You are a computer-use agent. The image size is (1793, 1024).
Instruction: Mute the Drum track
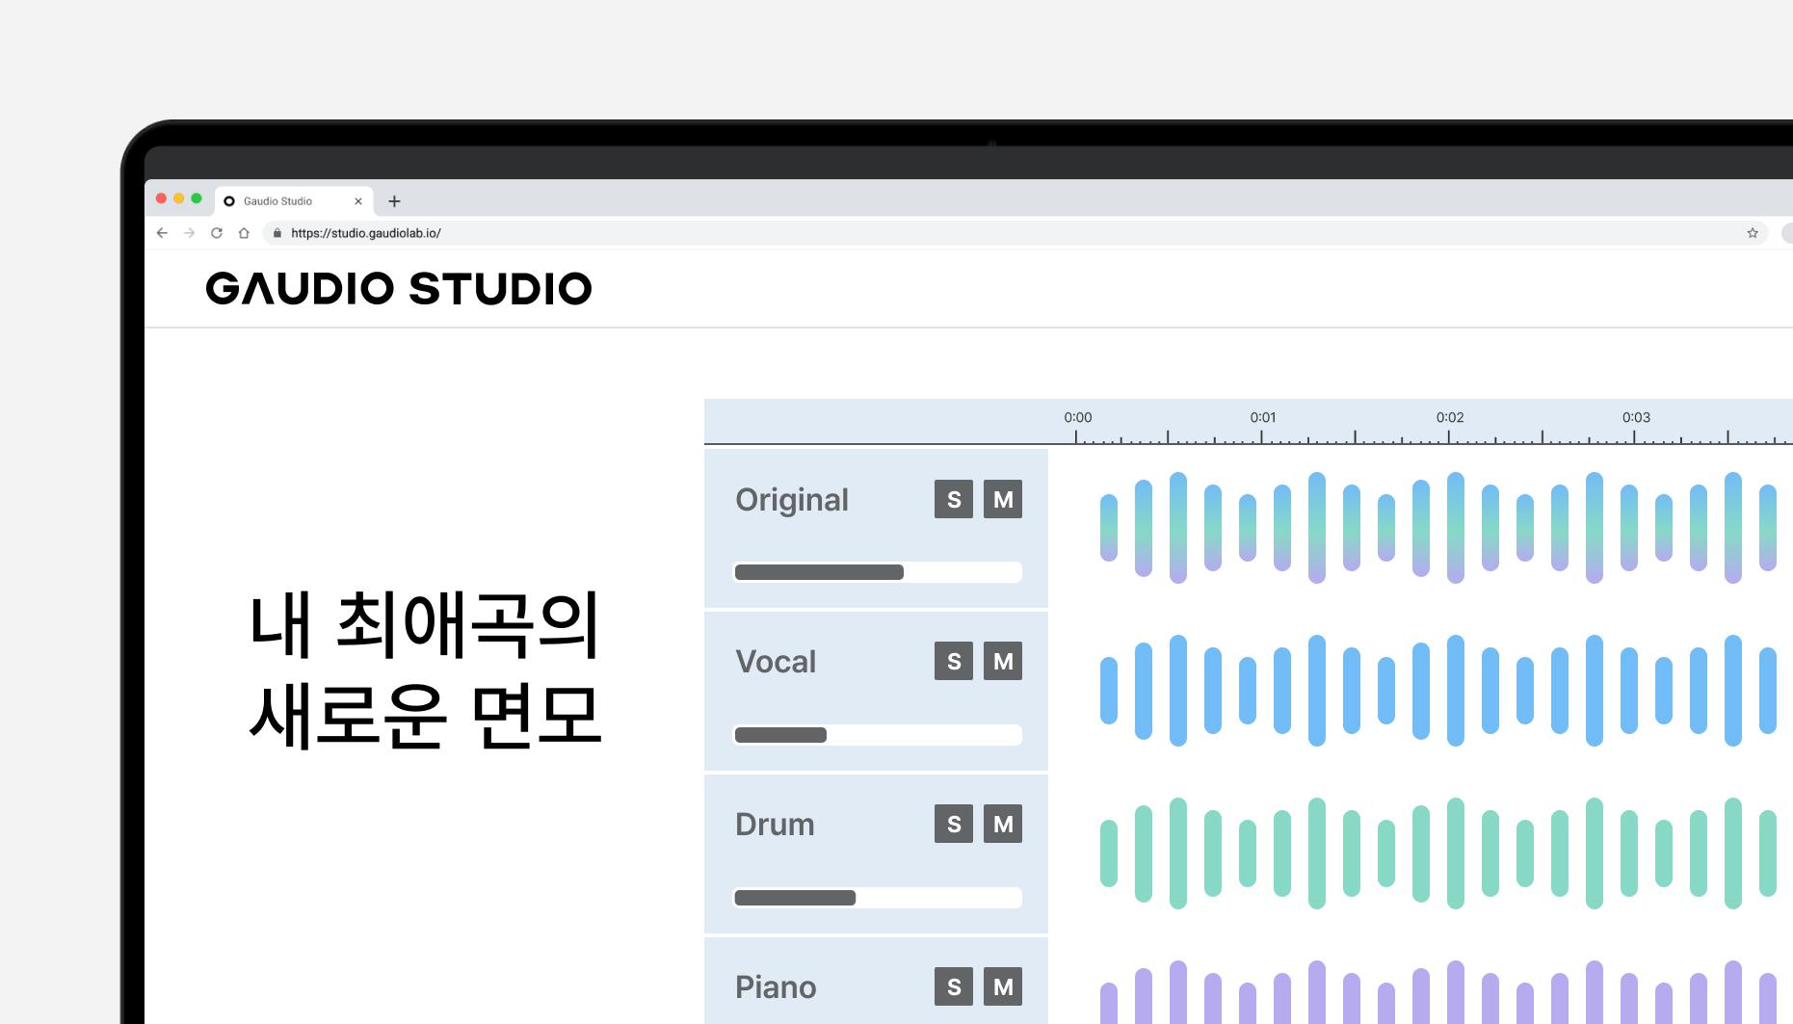(1002, 824)
